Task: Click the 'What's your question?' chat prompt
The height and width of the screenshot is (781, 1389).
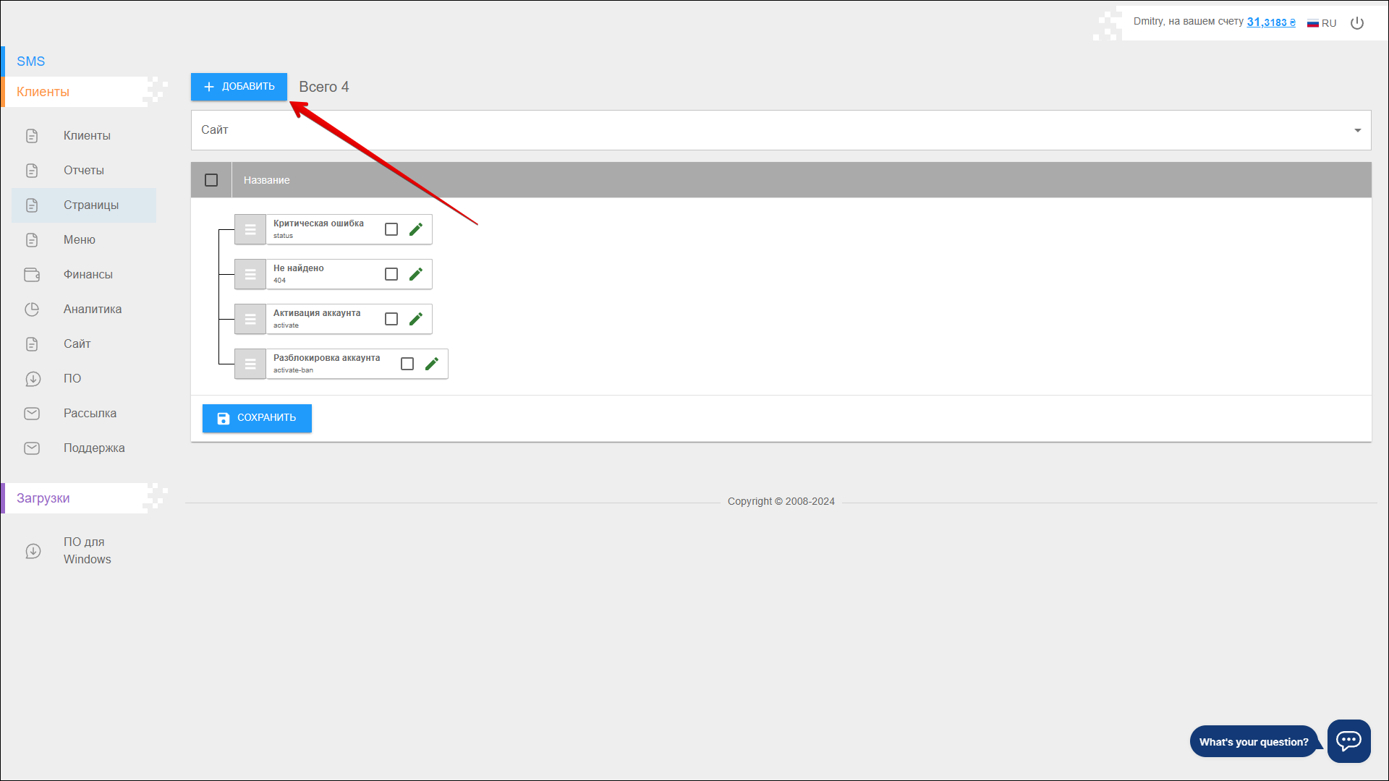Action: (1253, 742)
